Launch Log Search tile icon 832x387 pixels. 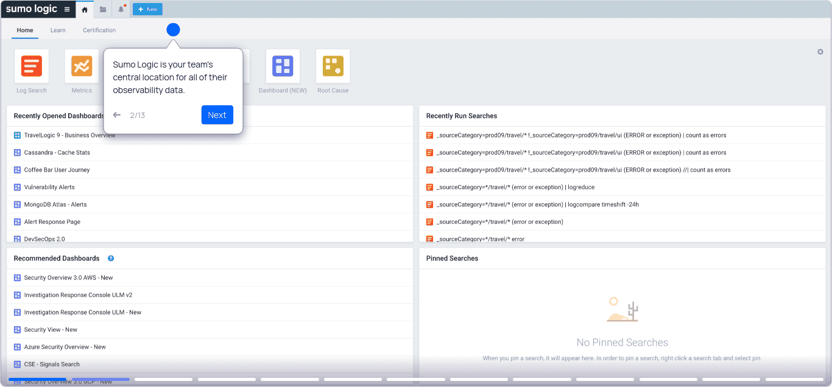pyautogui.click(x=32, y=66)
